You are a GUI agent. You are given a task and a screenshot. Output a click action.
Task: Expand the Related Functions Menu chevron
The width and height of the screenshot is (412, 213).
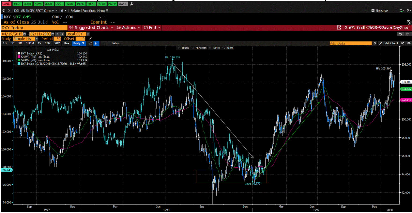[107, 10]
